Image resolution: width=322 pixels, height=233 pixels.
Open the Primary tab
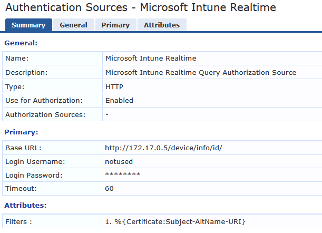[115, 25]
